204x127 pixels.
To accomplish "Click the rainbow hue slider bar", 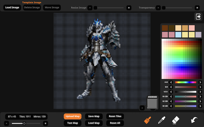I will click(x=186, y=82).
